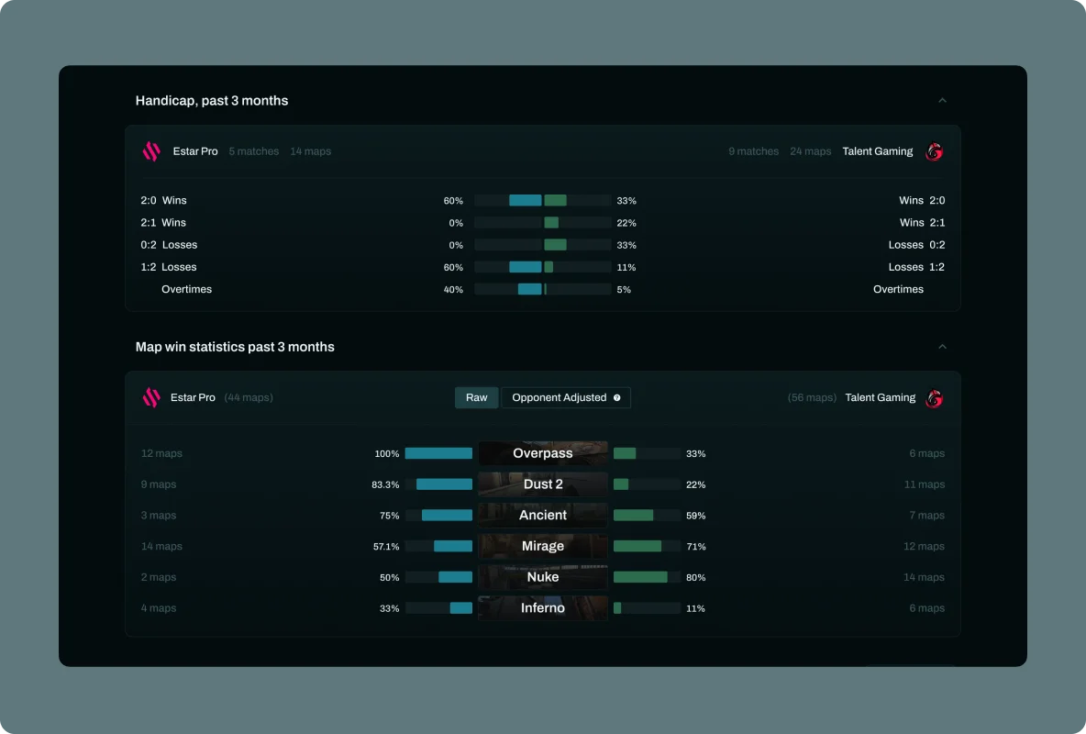Click '40%' Overtimes value
Screen dimensions: 1086x734
pyautogui.click(x=453, y=290)
